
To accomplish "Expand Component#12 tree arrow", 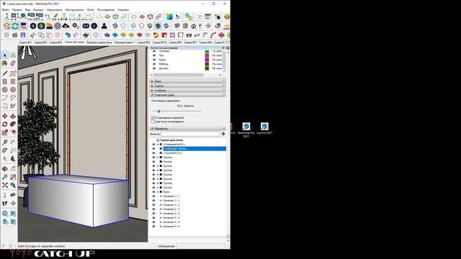I will point(158,145).
